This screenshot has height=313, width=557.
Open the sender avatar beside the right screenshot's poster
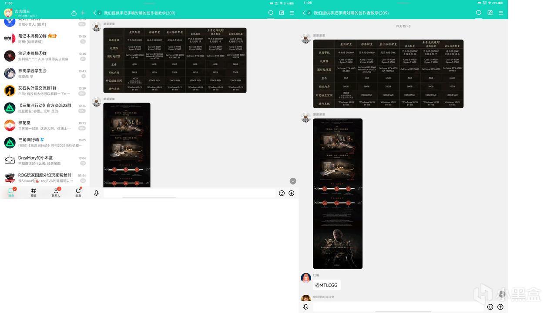[x=306, y=117]
